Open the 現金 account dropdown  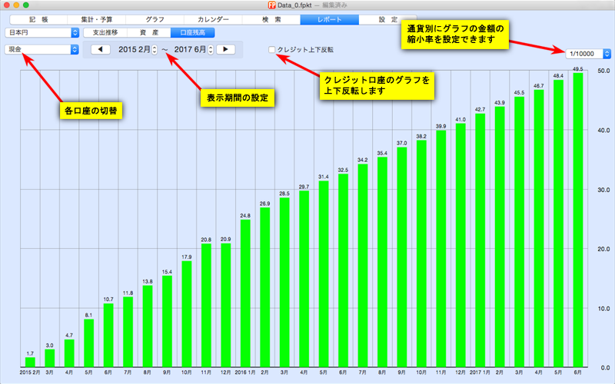pyautogui.click(x=42, y=49)
